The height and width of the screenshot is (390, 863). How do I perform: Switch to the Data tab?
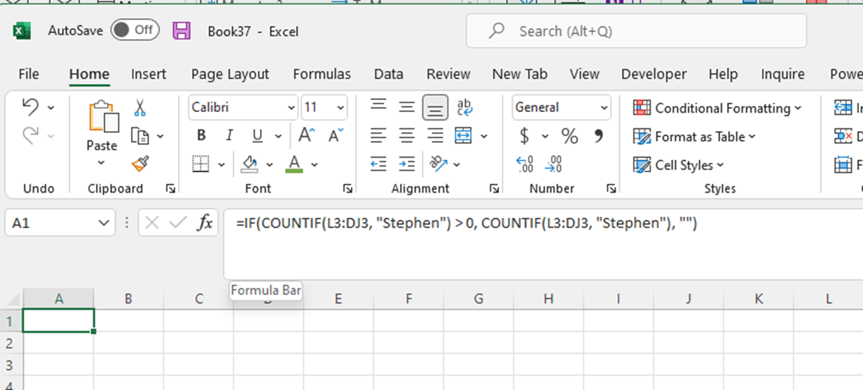[x=388, y=74]
